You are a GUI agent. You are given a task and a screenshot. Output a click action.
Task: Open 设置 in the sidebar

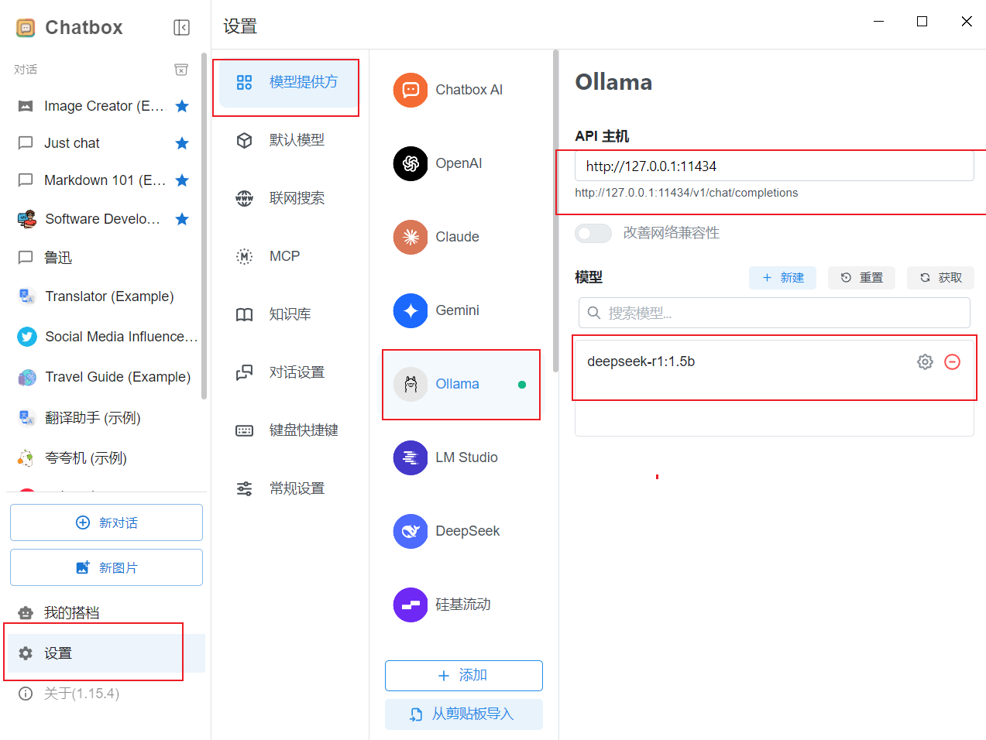(x=106, y=653)
